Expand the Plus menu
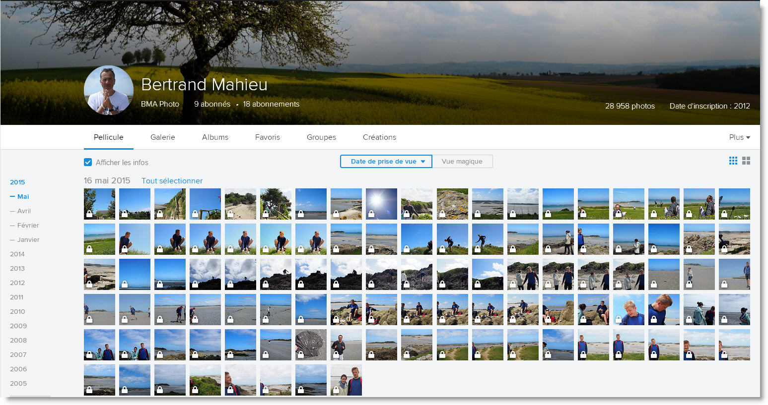 (739, 137)
